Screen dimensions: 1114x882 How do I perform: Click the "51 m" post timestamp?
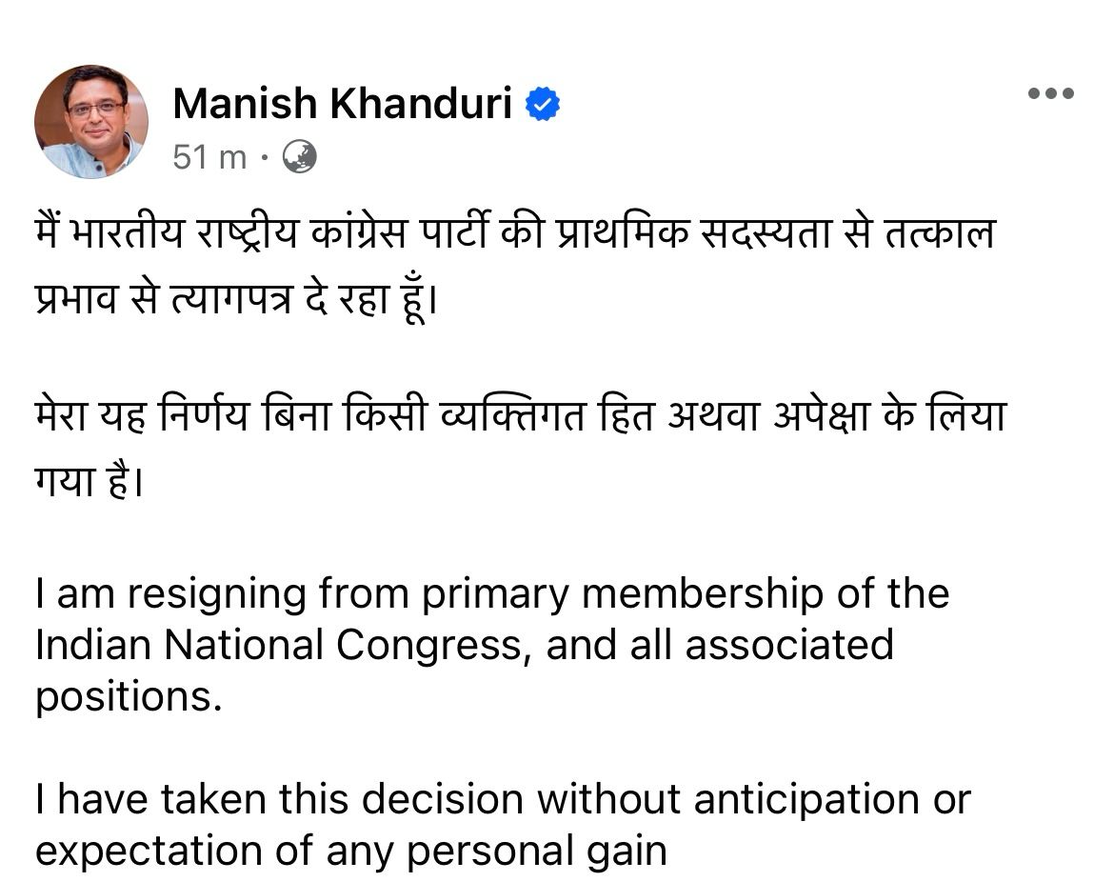209,157
